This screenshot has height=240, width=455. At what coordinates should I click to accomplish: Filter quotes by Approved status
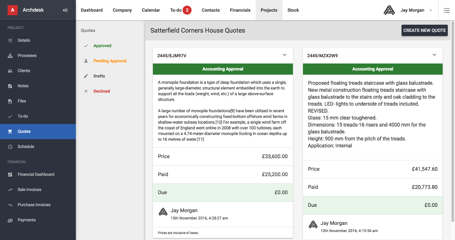(x=102, y=46)
